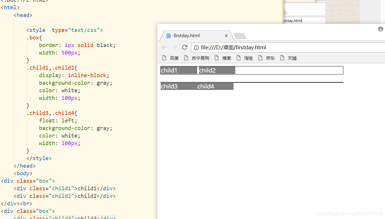Click the "</div><br>" code line

tap(17, 204)
